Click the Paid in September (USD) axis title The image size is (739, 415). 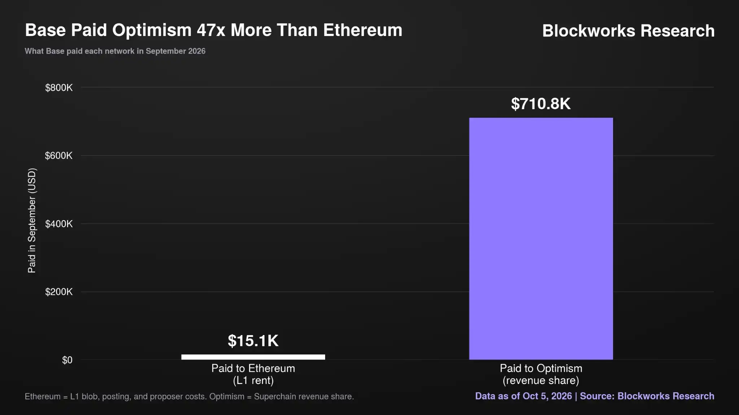click(x=32, y=220)
